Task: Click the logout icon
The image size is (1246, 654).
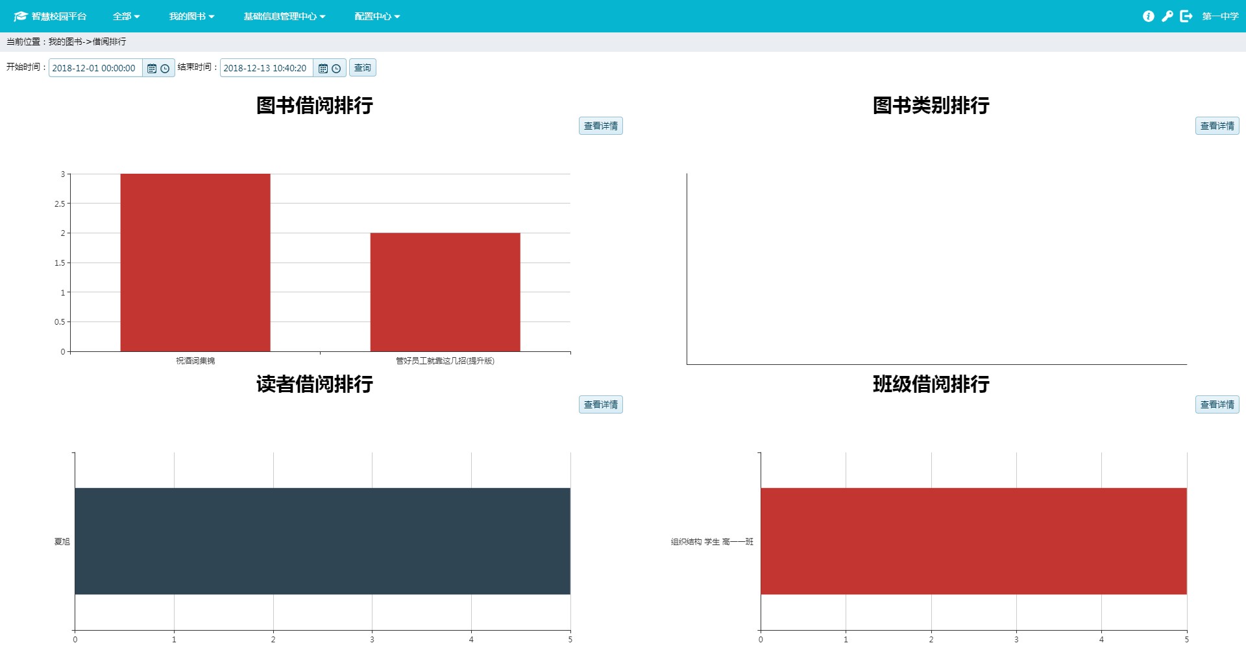Action: click(x=1186, y=16)
